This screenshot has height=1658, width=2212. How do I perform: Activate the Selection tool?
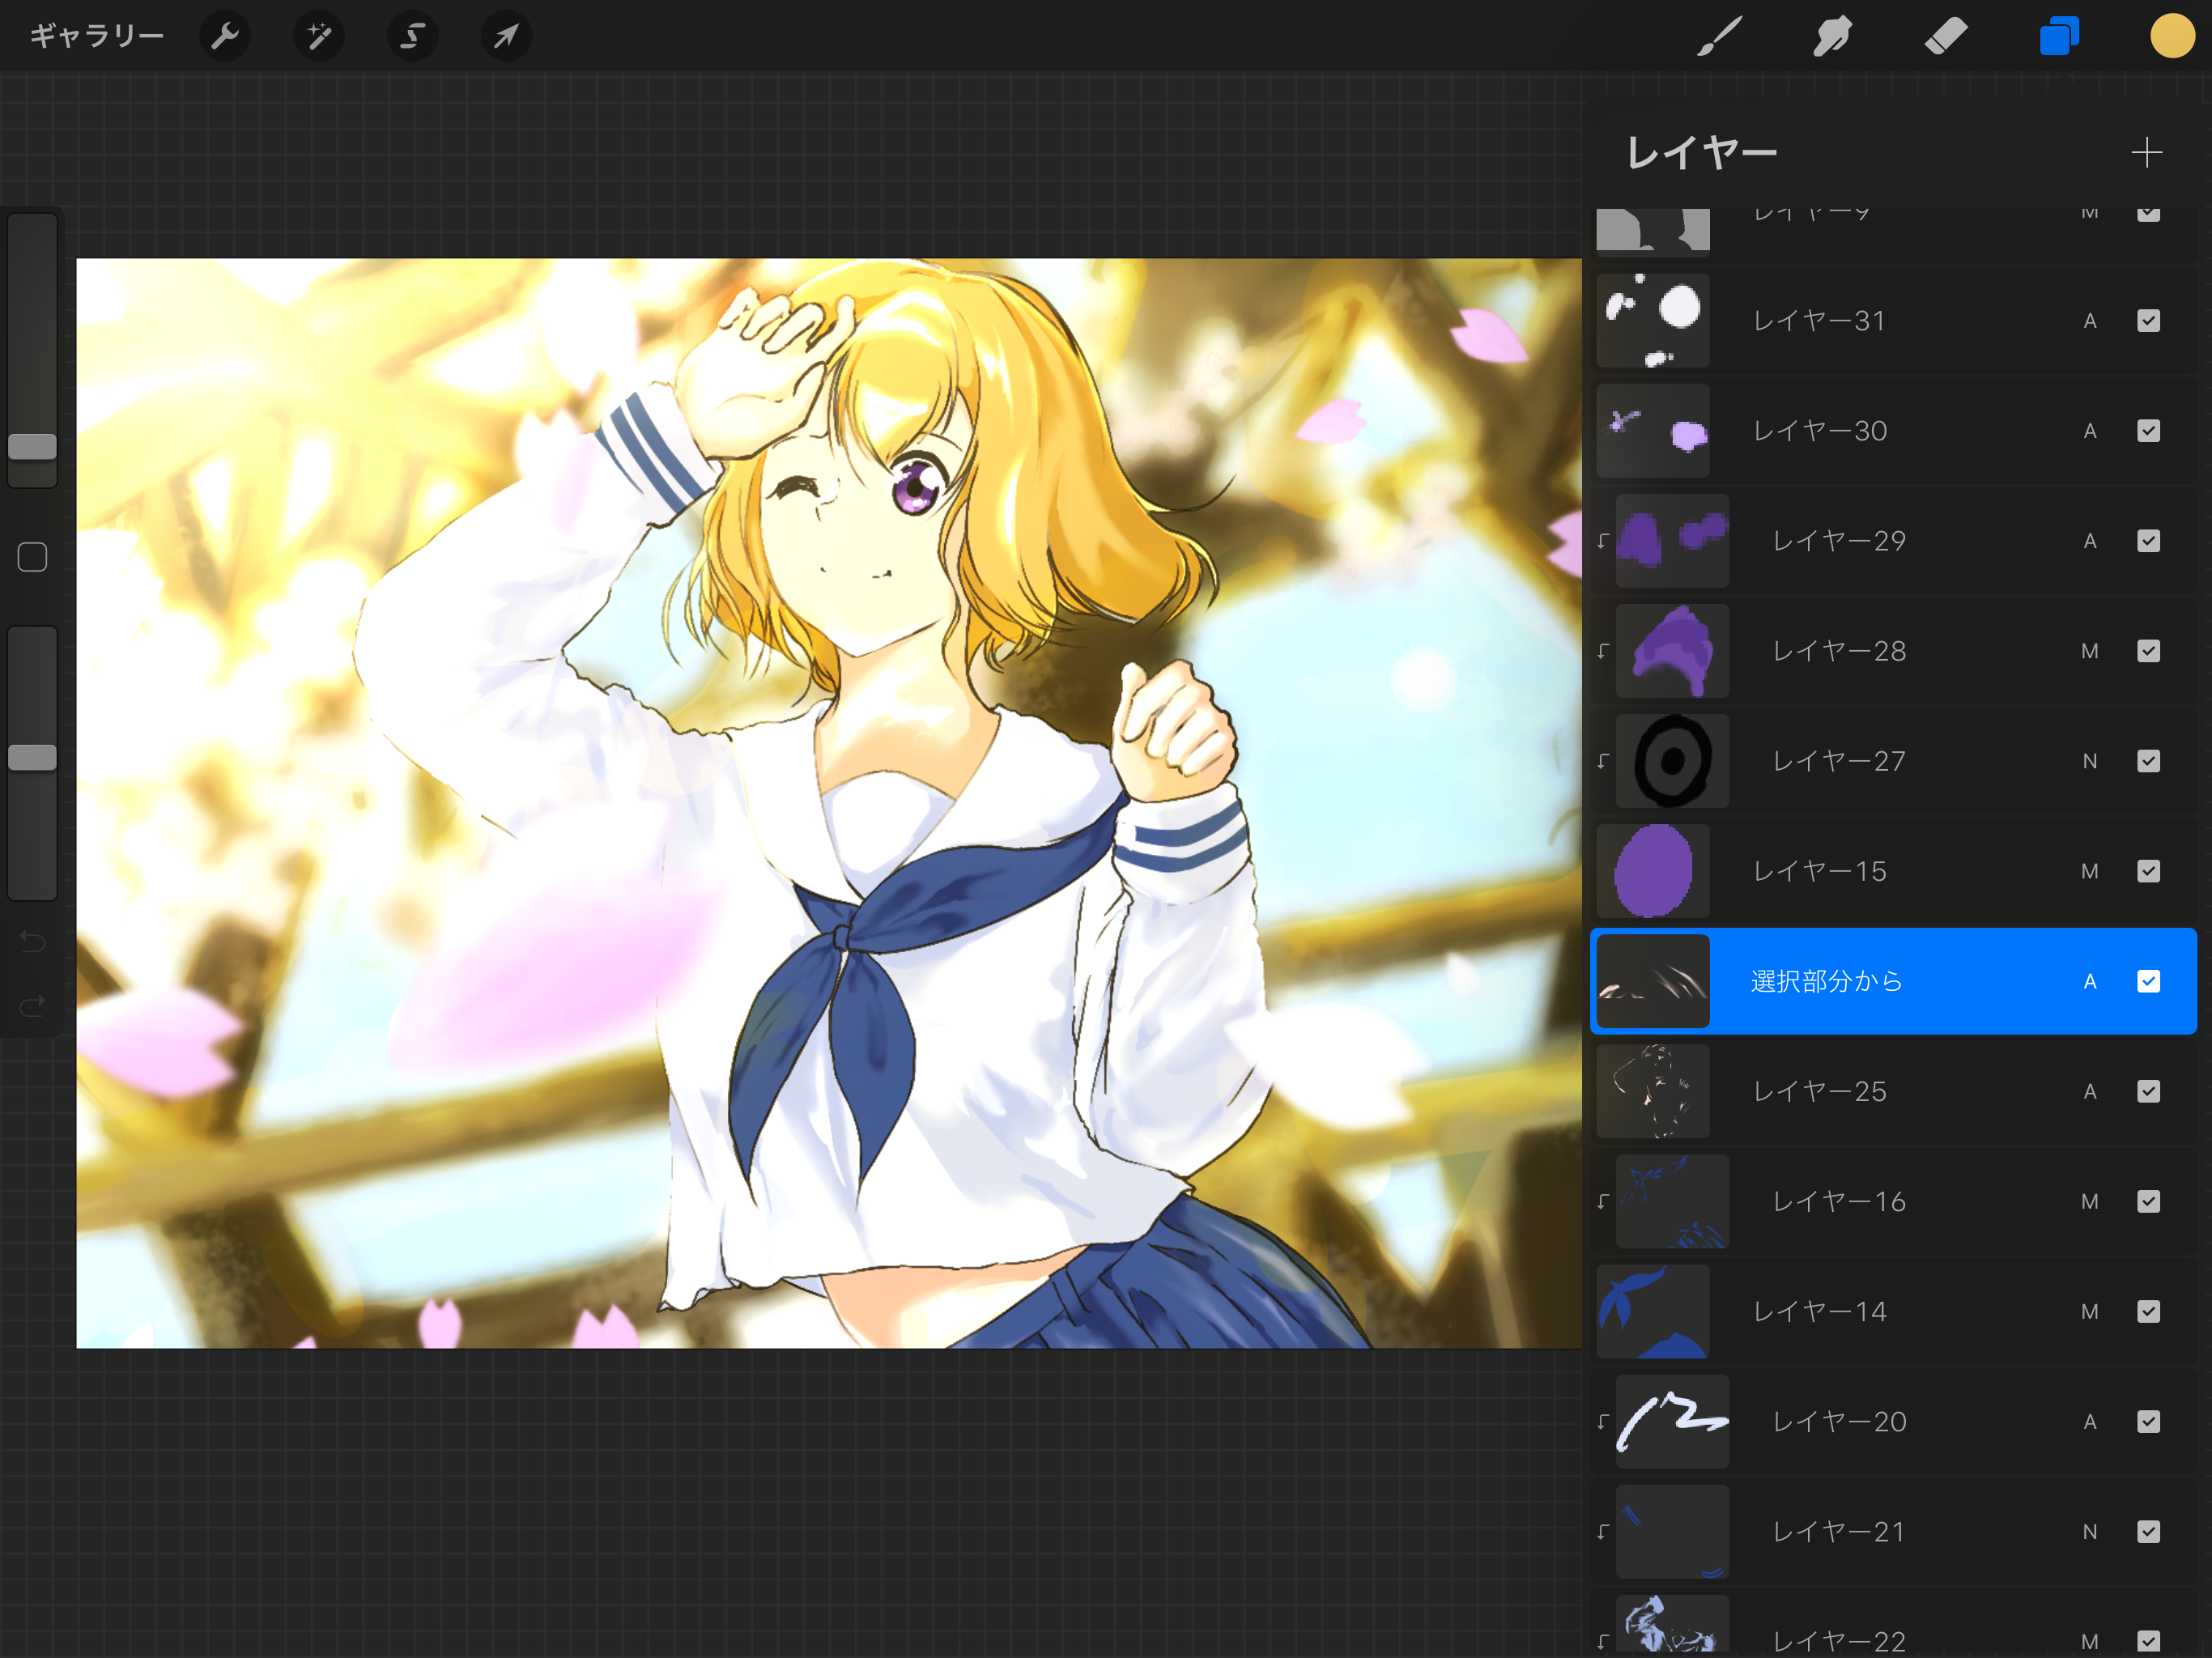[413, 37]
